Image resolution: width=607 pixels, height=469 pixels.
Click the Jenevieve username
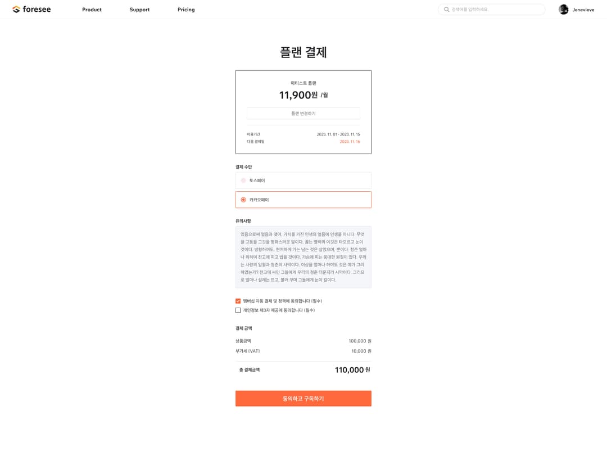(x=583, y=10)
